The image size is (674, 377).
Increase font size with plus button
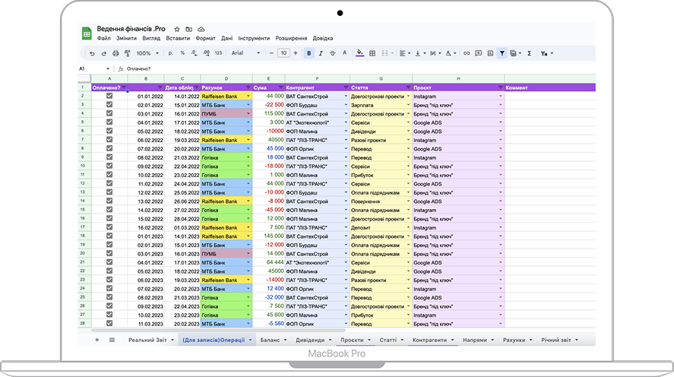pos(296,53)
